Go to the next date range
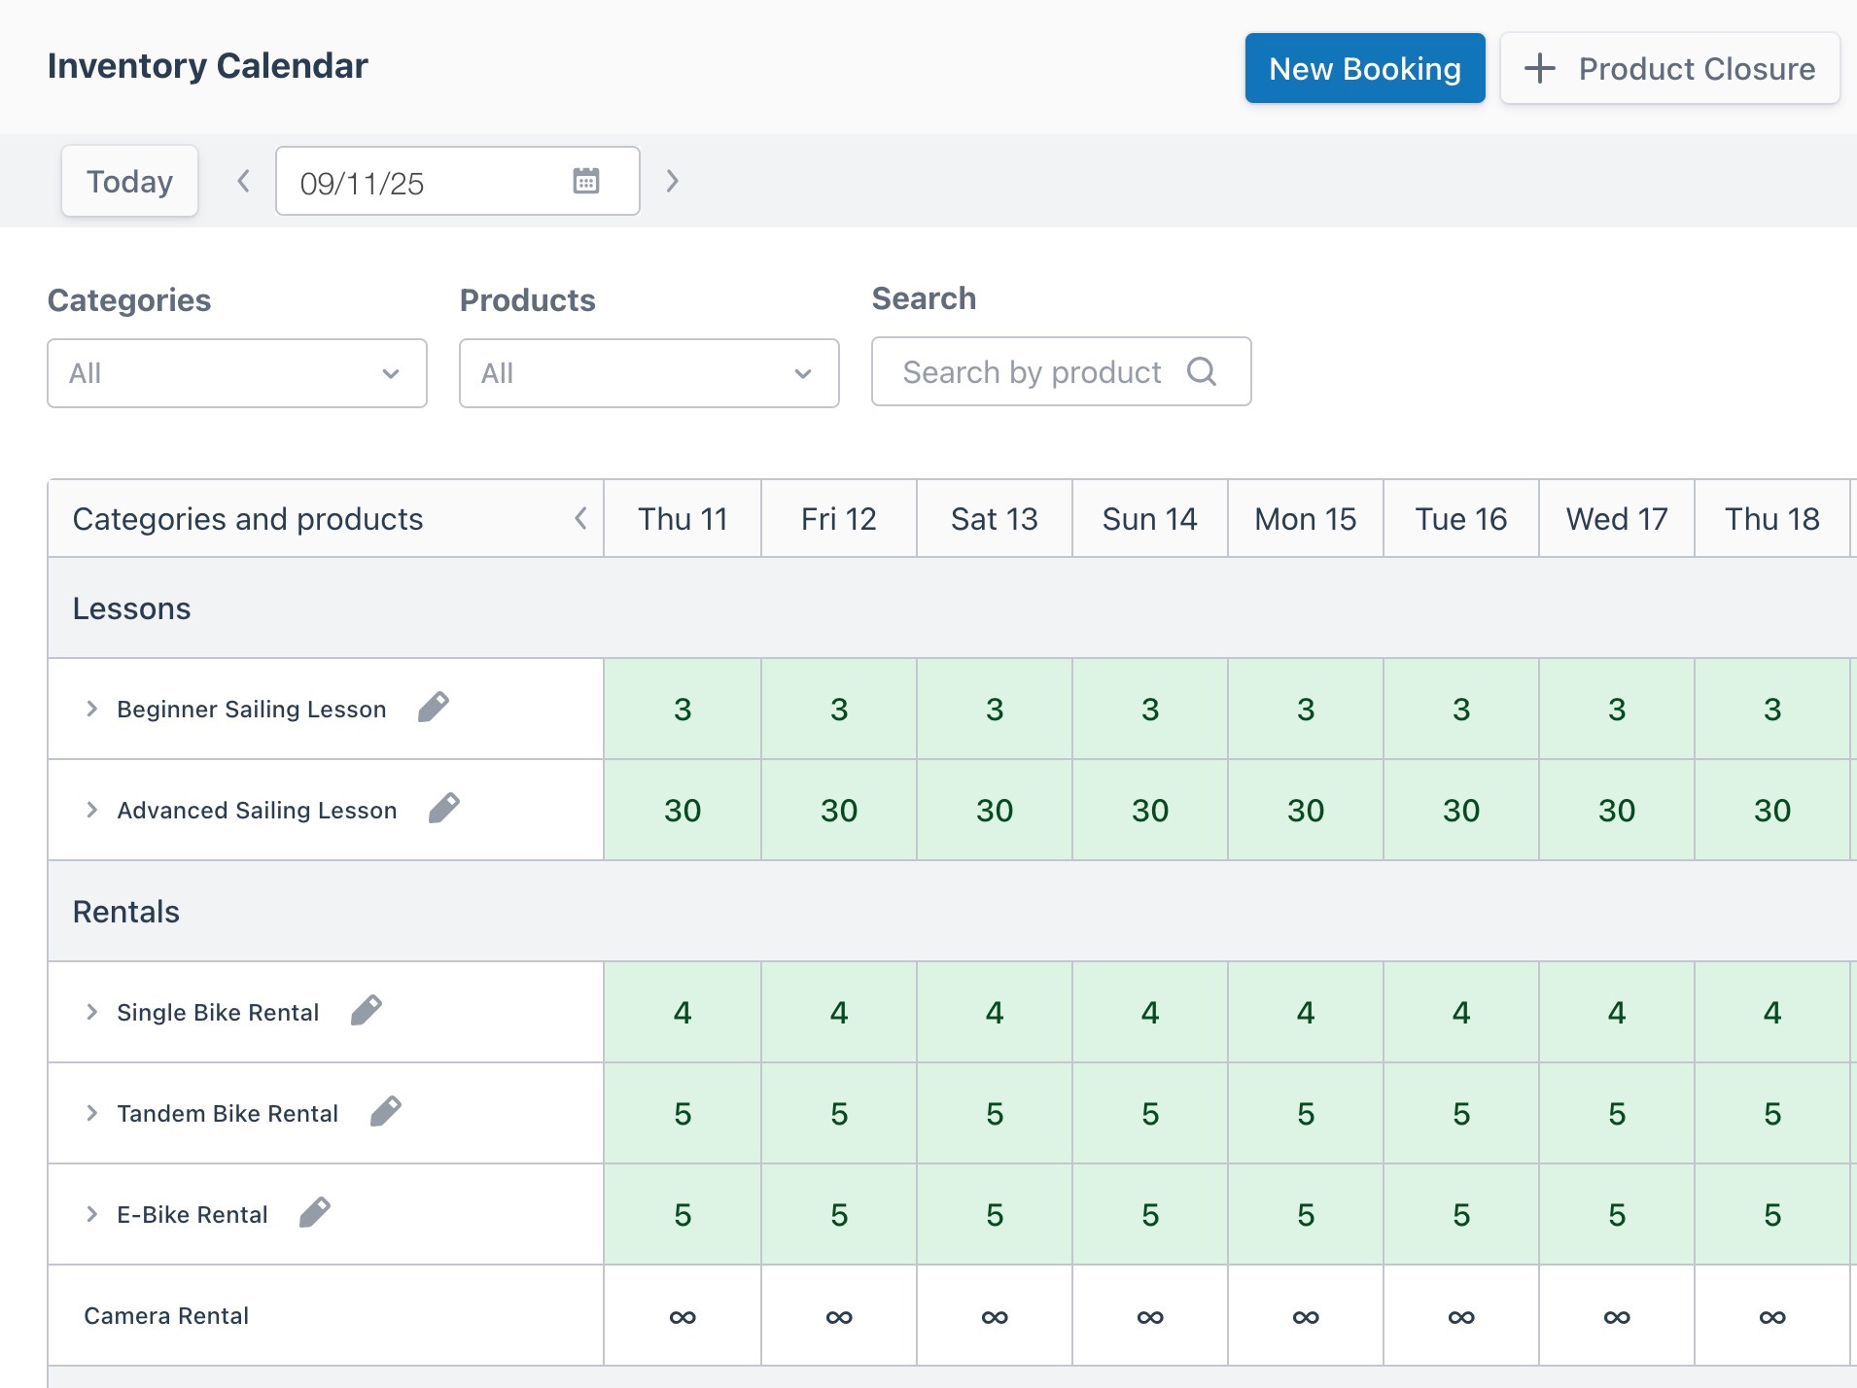Viewport: 1857px width, 1388px height. coord(672,181)
